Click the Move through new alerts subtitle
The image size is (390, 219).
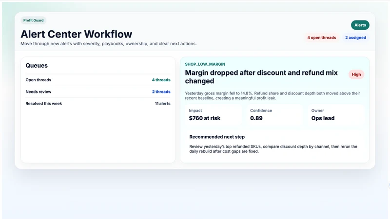(x=108, y=44)
